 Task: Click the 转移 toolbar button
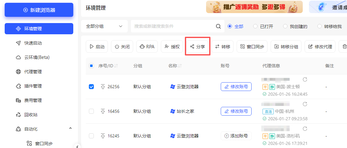(222, 46)
